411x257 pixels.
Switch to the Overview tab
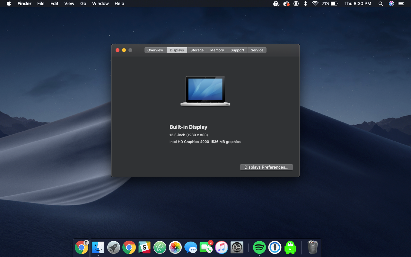pyautogui.click(x=155, y=50)
